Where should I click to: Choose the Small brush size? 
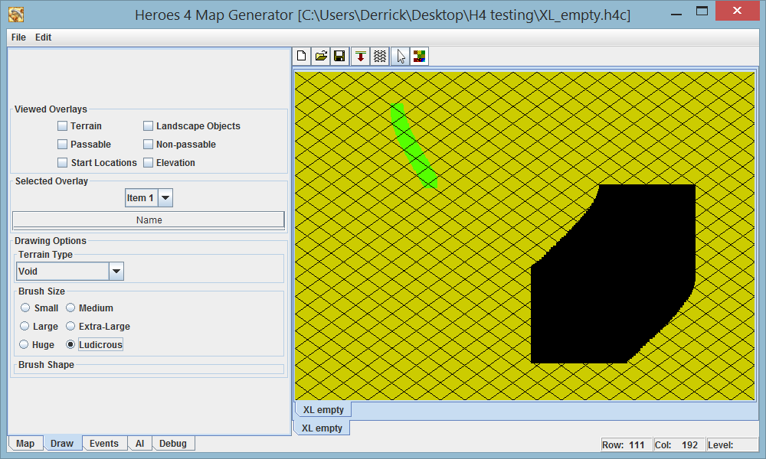[x=25, y=308]
